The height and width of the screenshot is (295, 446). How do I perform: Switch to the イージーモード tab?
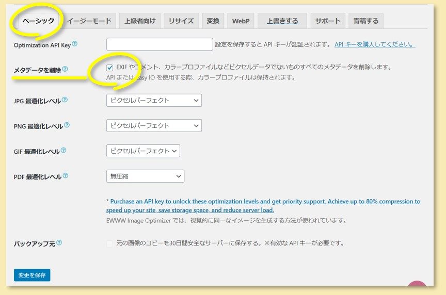click(89, 21)
